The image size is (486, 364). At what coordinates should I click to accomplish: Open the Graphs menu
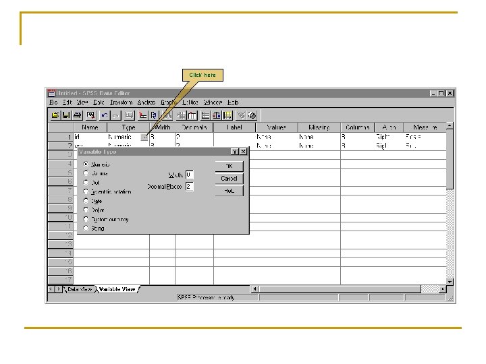coord(168,102)
